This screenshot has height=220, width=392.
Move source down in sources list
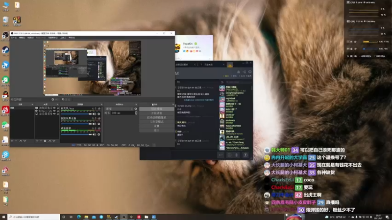pos(54,141)
